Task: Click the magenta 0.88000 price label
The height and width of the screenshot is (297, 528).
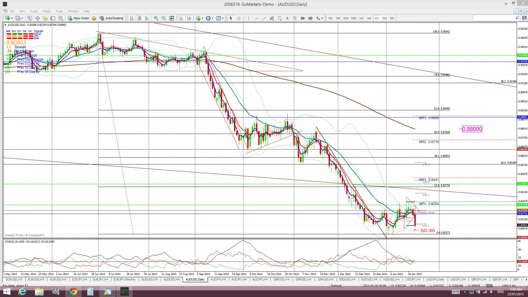Action: tap(472, 129)
